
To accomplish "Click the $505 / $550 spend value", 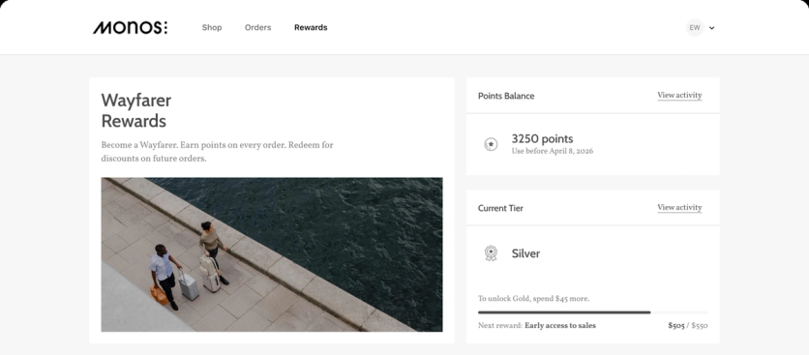I will [x=688, y=326].
